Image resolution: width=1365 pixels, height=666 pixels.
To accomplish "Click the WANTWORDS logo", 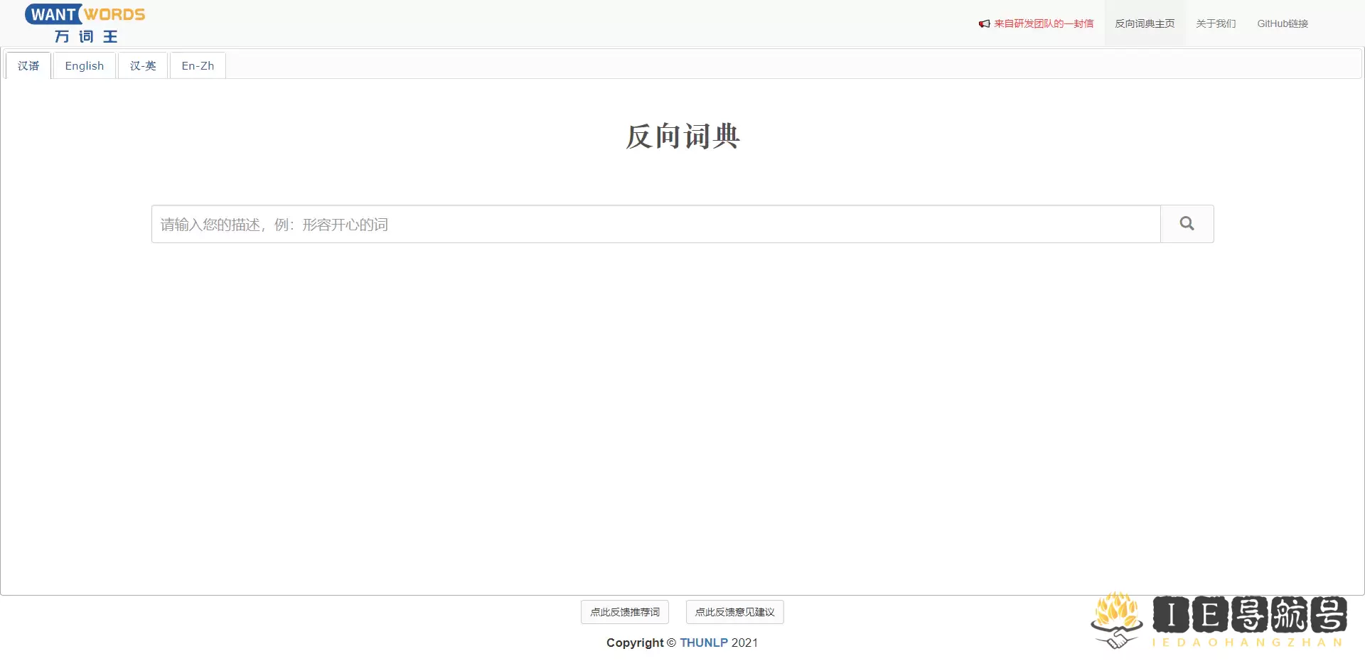I will [x=84, y=14].
